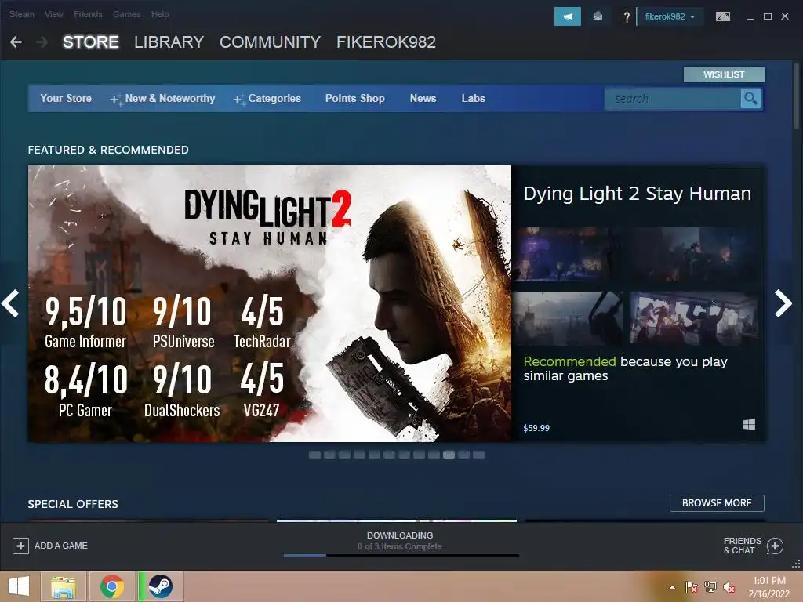Click the question mark help icon
The height and width of the screenshot is (602, 803).
(x=627, y=17)
